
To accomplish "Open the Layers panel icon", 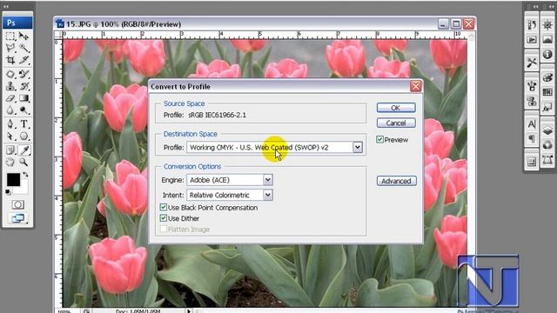I will pos(547,130).
